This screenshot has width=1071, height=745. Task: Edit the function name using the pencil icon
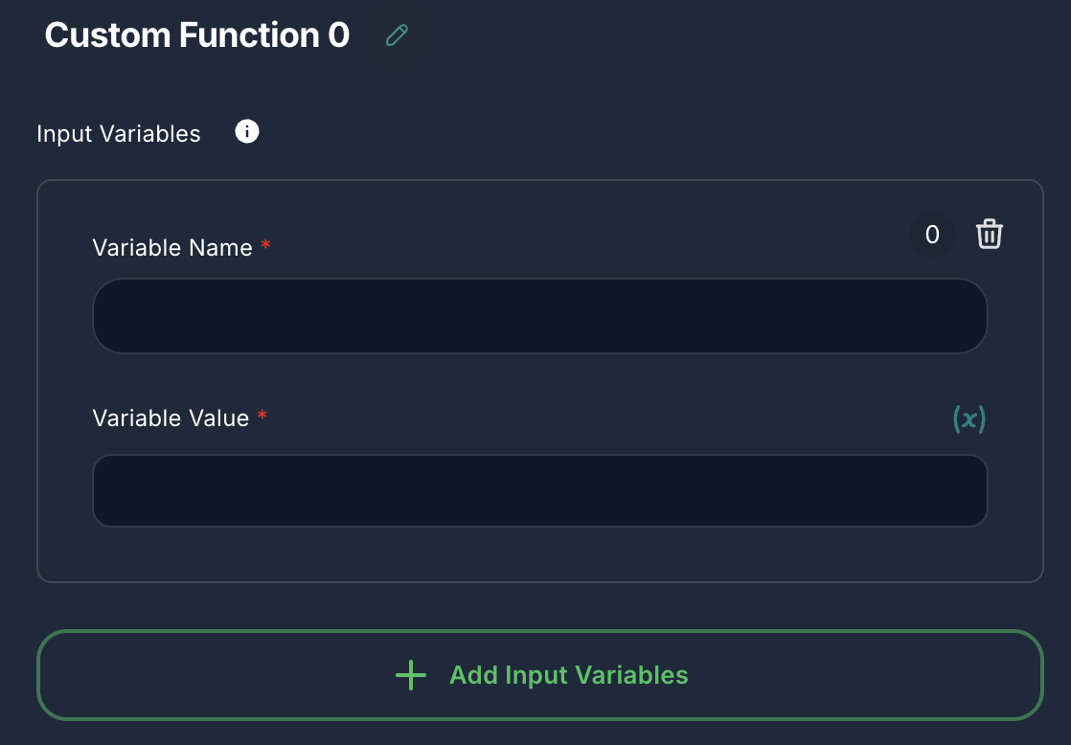tap(397, 34)
